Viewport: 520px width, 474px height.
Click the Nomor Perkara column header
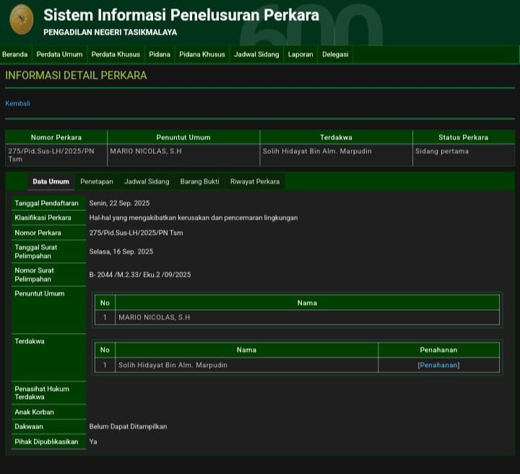[56, 137]
